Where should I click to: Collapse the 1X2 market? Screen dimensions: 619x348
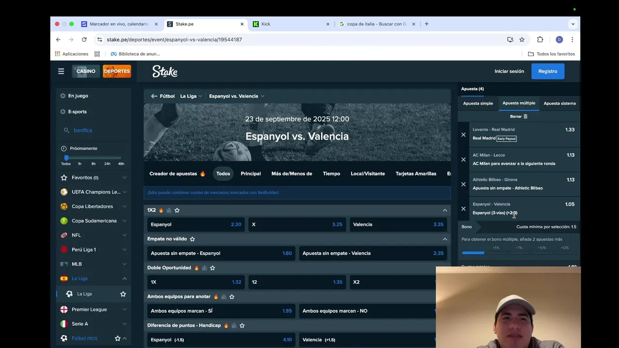[x=445, y=210]
